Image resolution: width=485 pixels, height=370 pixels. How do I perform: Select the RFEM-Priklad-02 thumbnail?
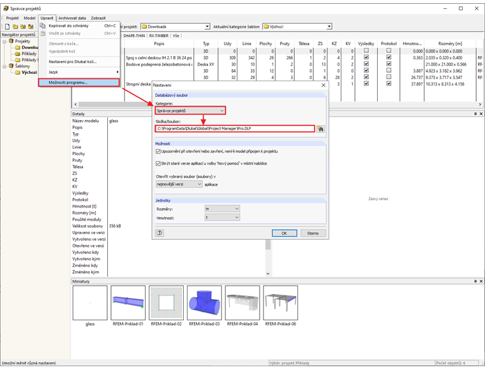point(166,302)
